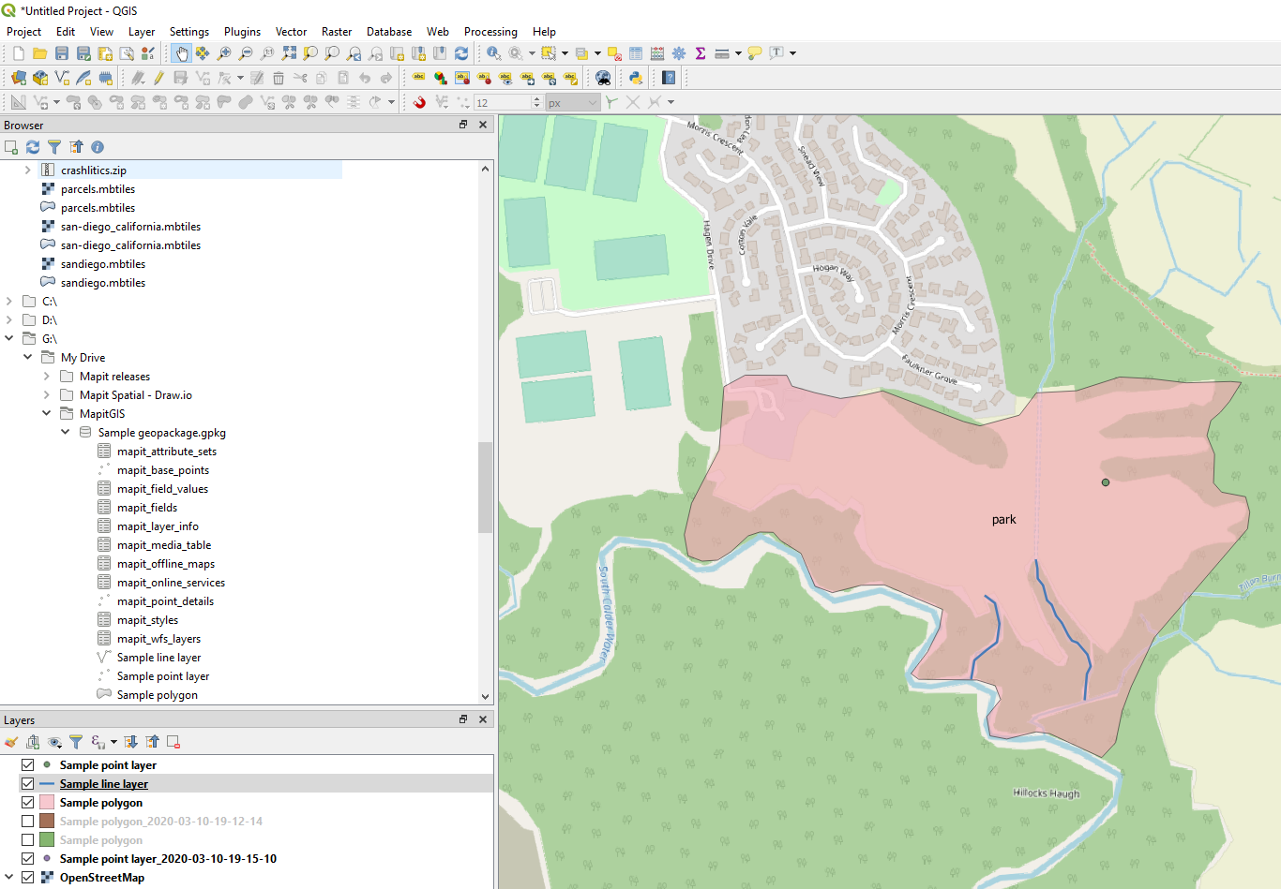This screenshot has height=889, width=1281.
Task: Zoom to Full Extent of the map
Action: tap(289, 53)
